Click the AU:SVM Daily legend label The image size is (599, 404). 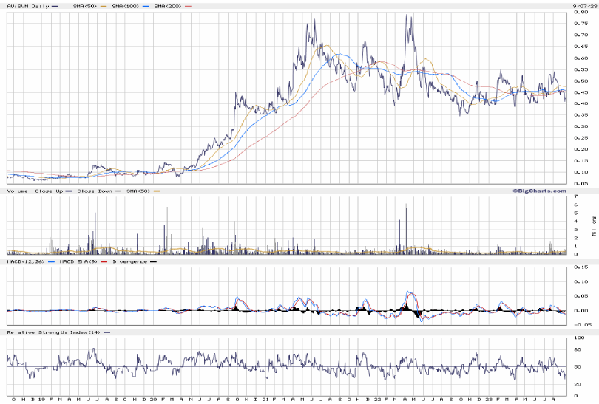pyautogui.click(x=27, y=6)
